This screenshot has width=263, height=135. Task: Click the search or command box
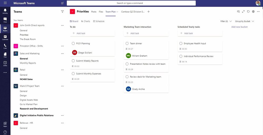coord(131,3)
